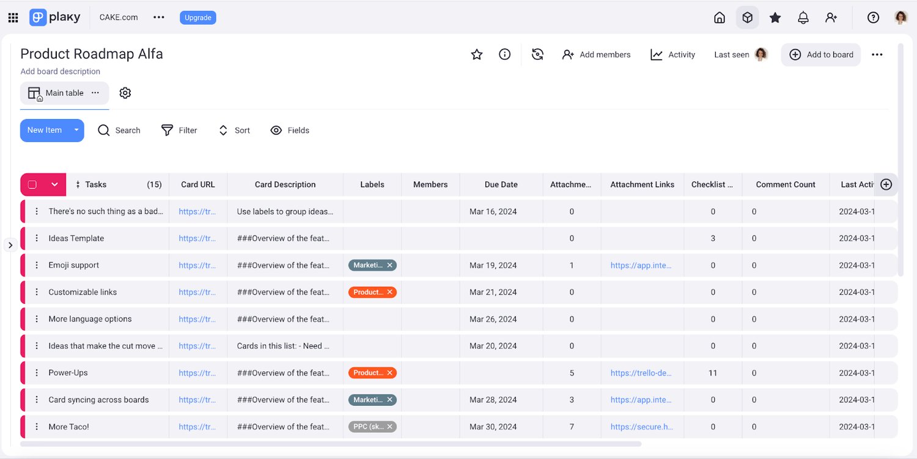
Task: Toggle Fields visibility eye option
Action: click(x=290, y=130)
